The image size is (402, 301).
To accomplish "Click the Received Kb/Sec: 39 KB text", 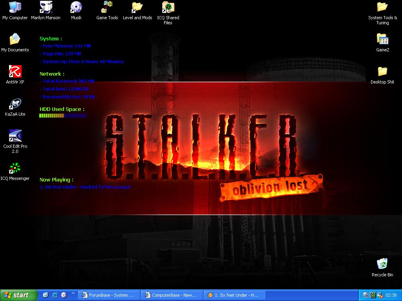I will 68,97.
